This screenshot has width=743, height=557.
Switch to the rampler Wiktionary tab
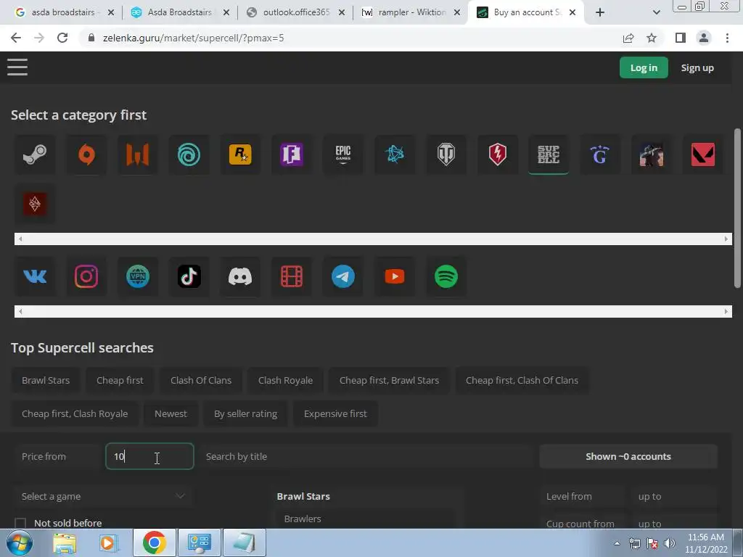point(411,12)
